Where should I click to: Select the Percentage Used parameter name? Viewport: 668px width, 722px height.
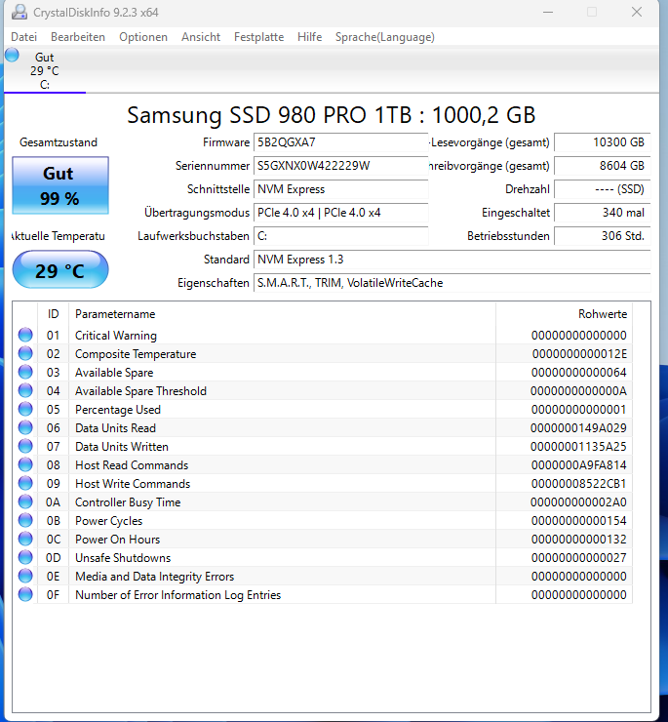click(x=118, y=410)
